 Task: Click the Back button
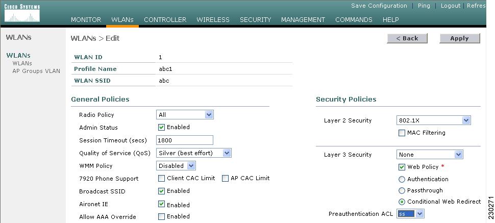click(407, 38)
